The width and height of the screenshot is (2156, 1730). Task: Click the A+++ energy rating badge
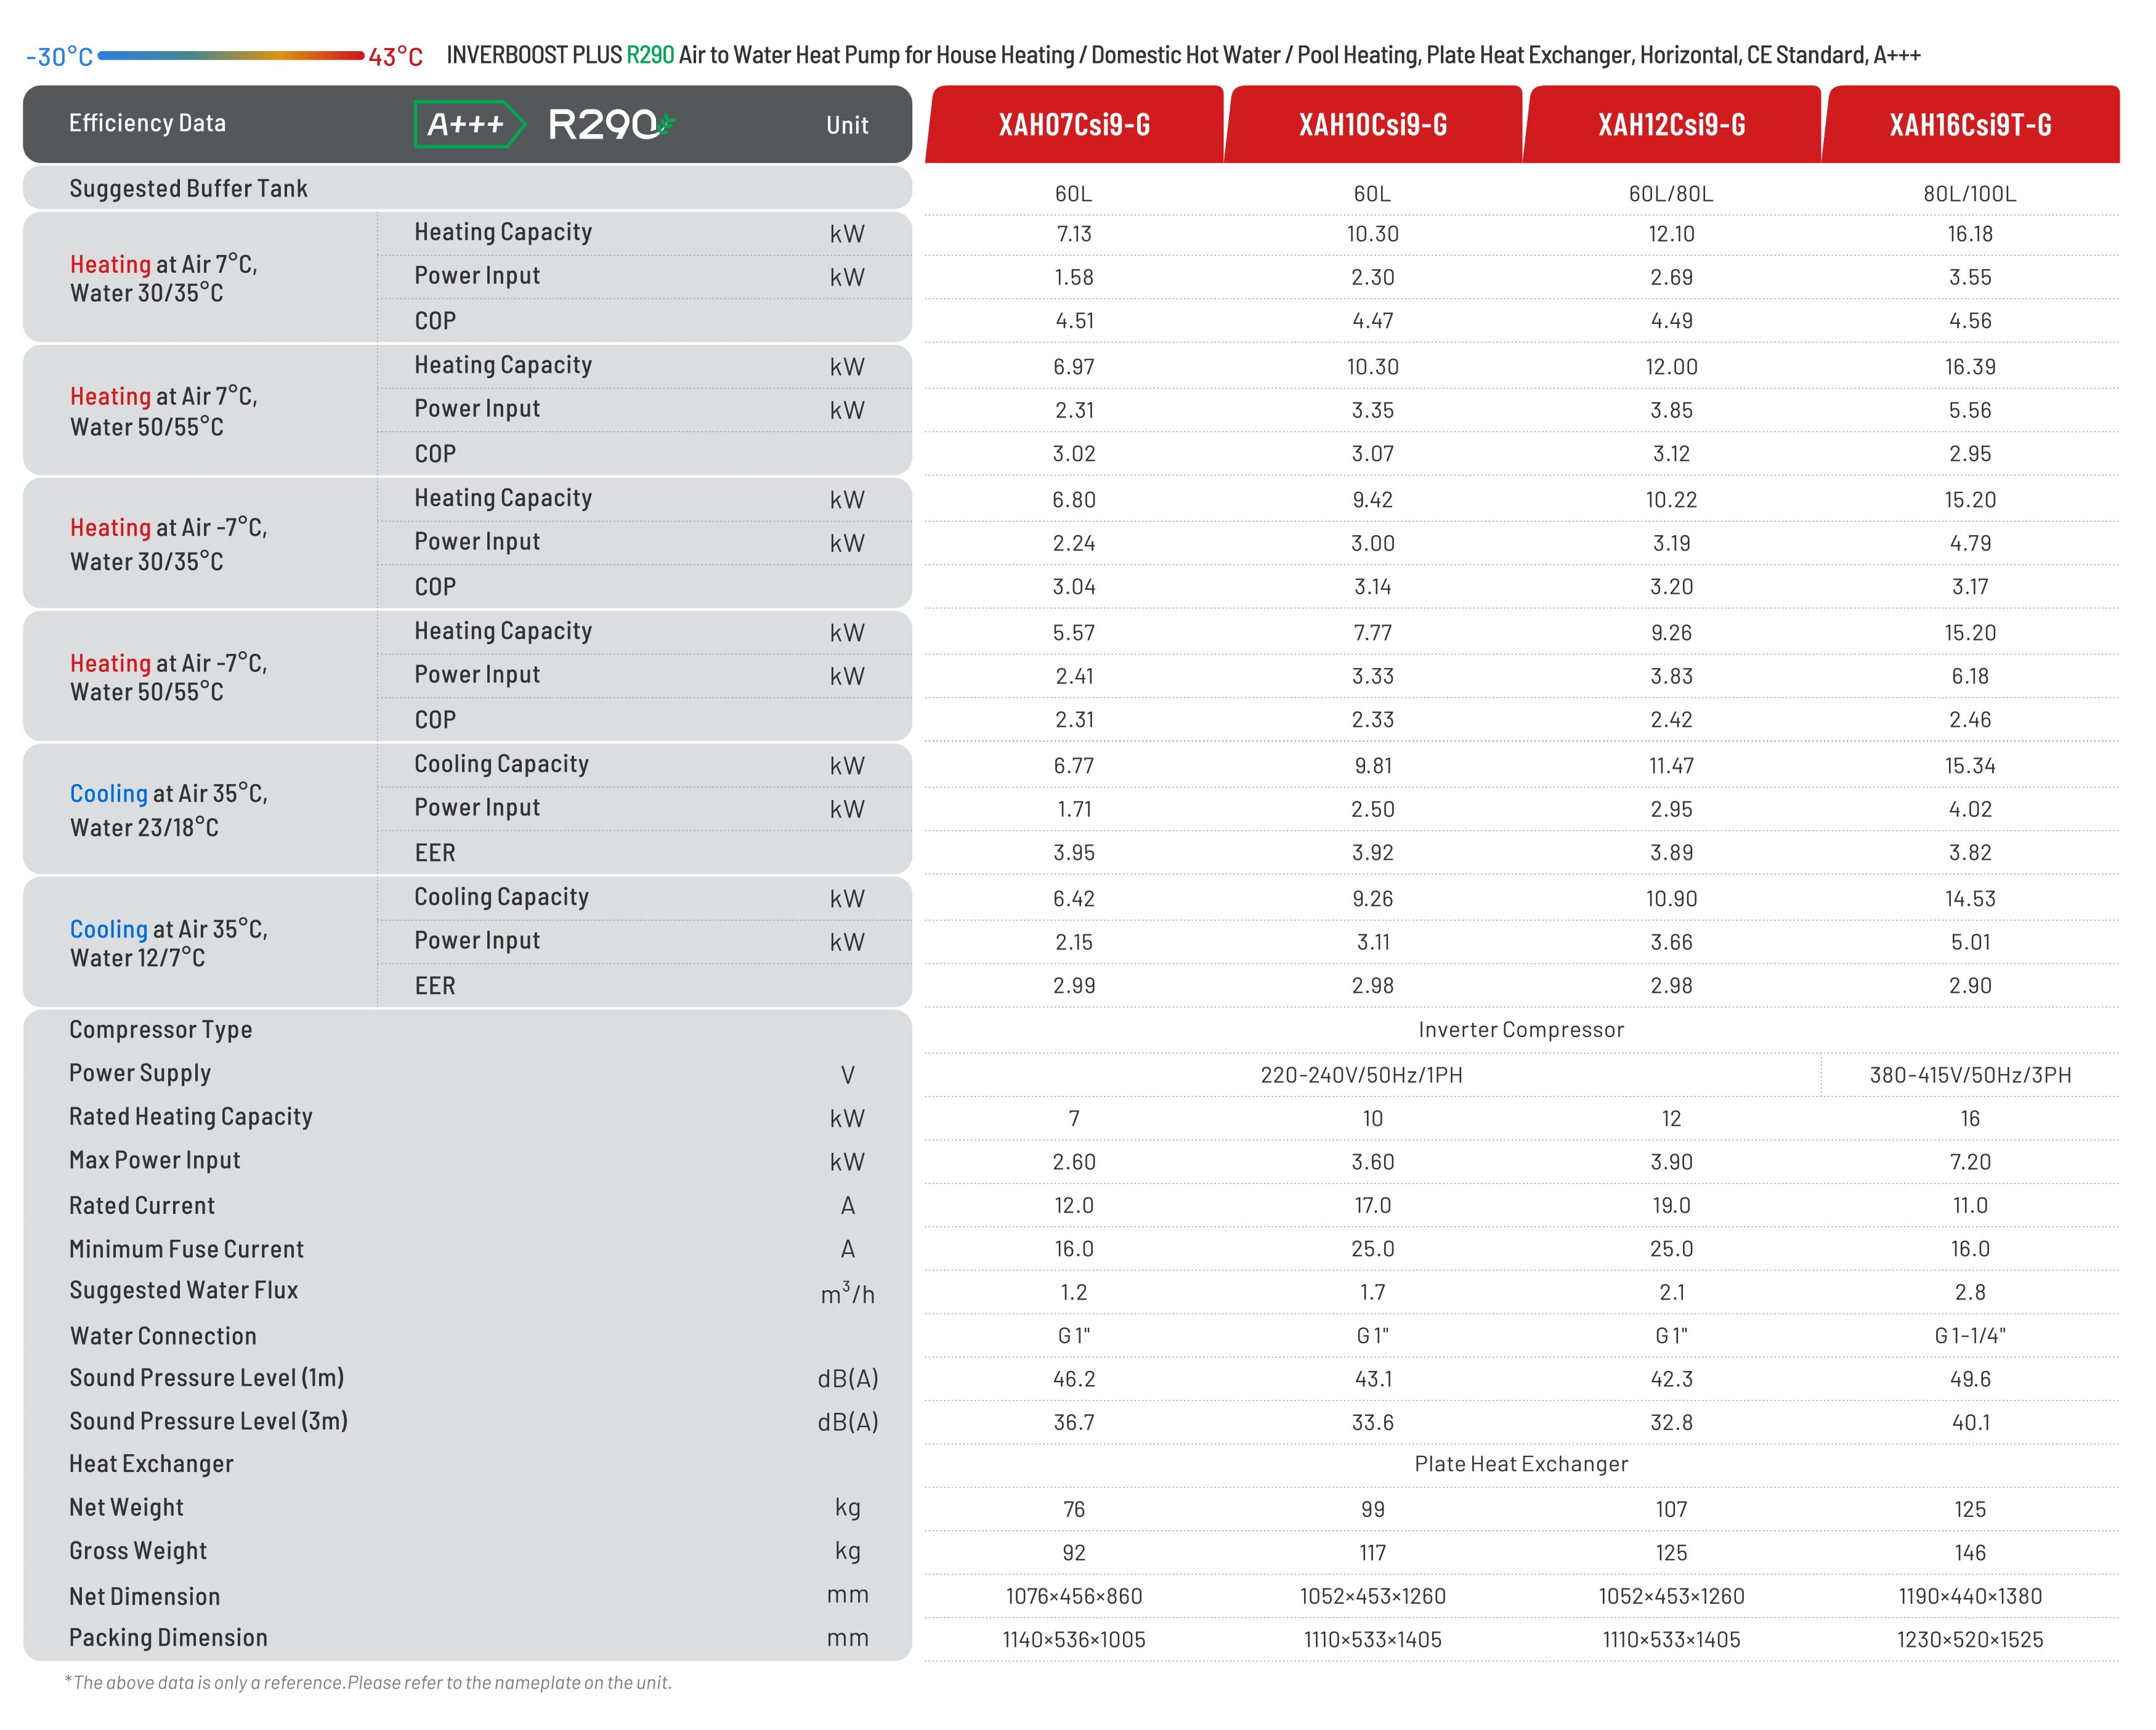point(469,124)
